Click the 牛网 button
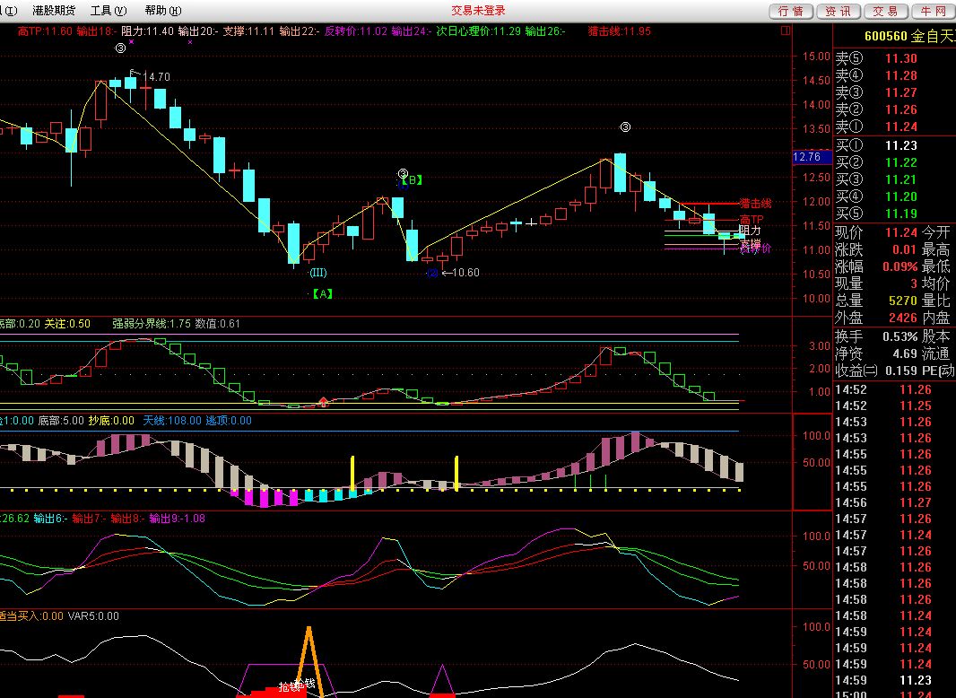Screen dimensions: 956x698 [x=933, y=11]
